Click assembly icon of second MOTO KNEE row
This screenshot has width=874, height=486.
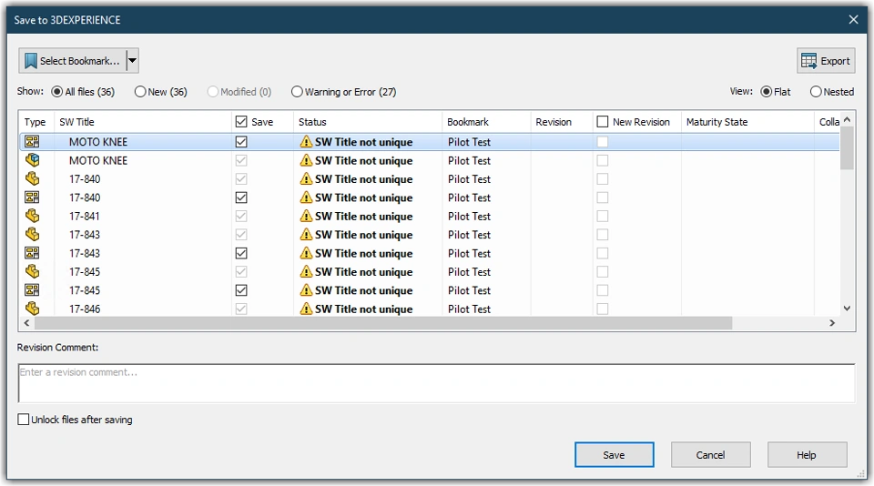33,160
